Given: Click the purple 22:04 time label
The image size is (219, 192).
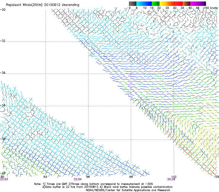Looking at the screenshot, I should (78, 179).
